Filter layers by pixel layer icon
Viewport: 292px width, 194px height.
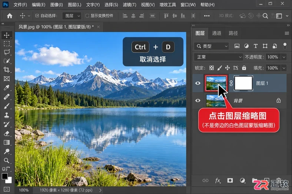click(x=237, y=46)
